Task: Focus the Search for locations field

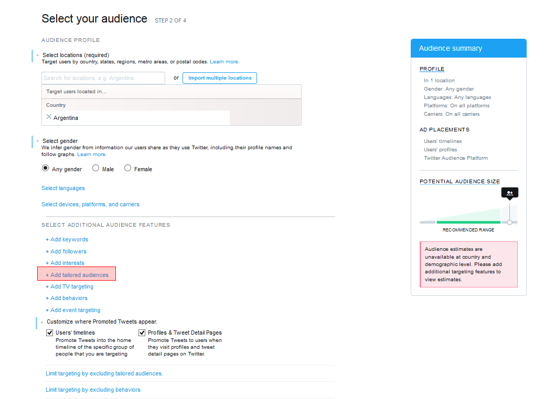Action: 103,78
